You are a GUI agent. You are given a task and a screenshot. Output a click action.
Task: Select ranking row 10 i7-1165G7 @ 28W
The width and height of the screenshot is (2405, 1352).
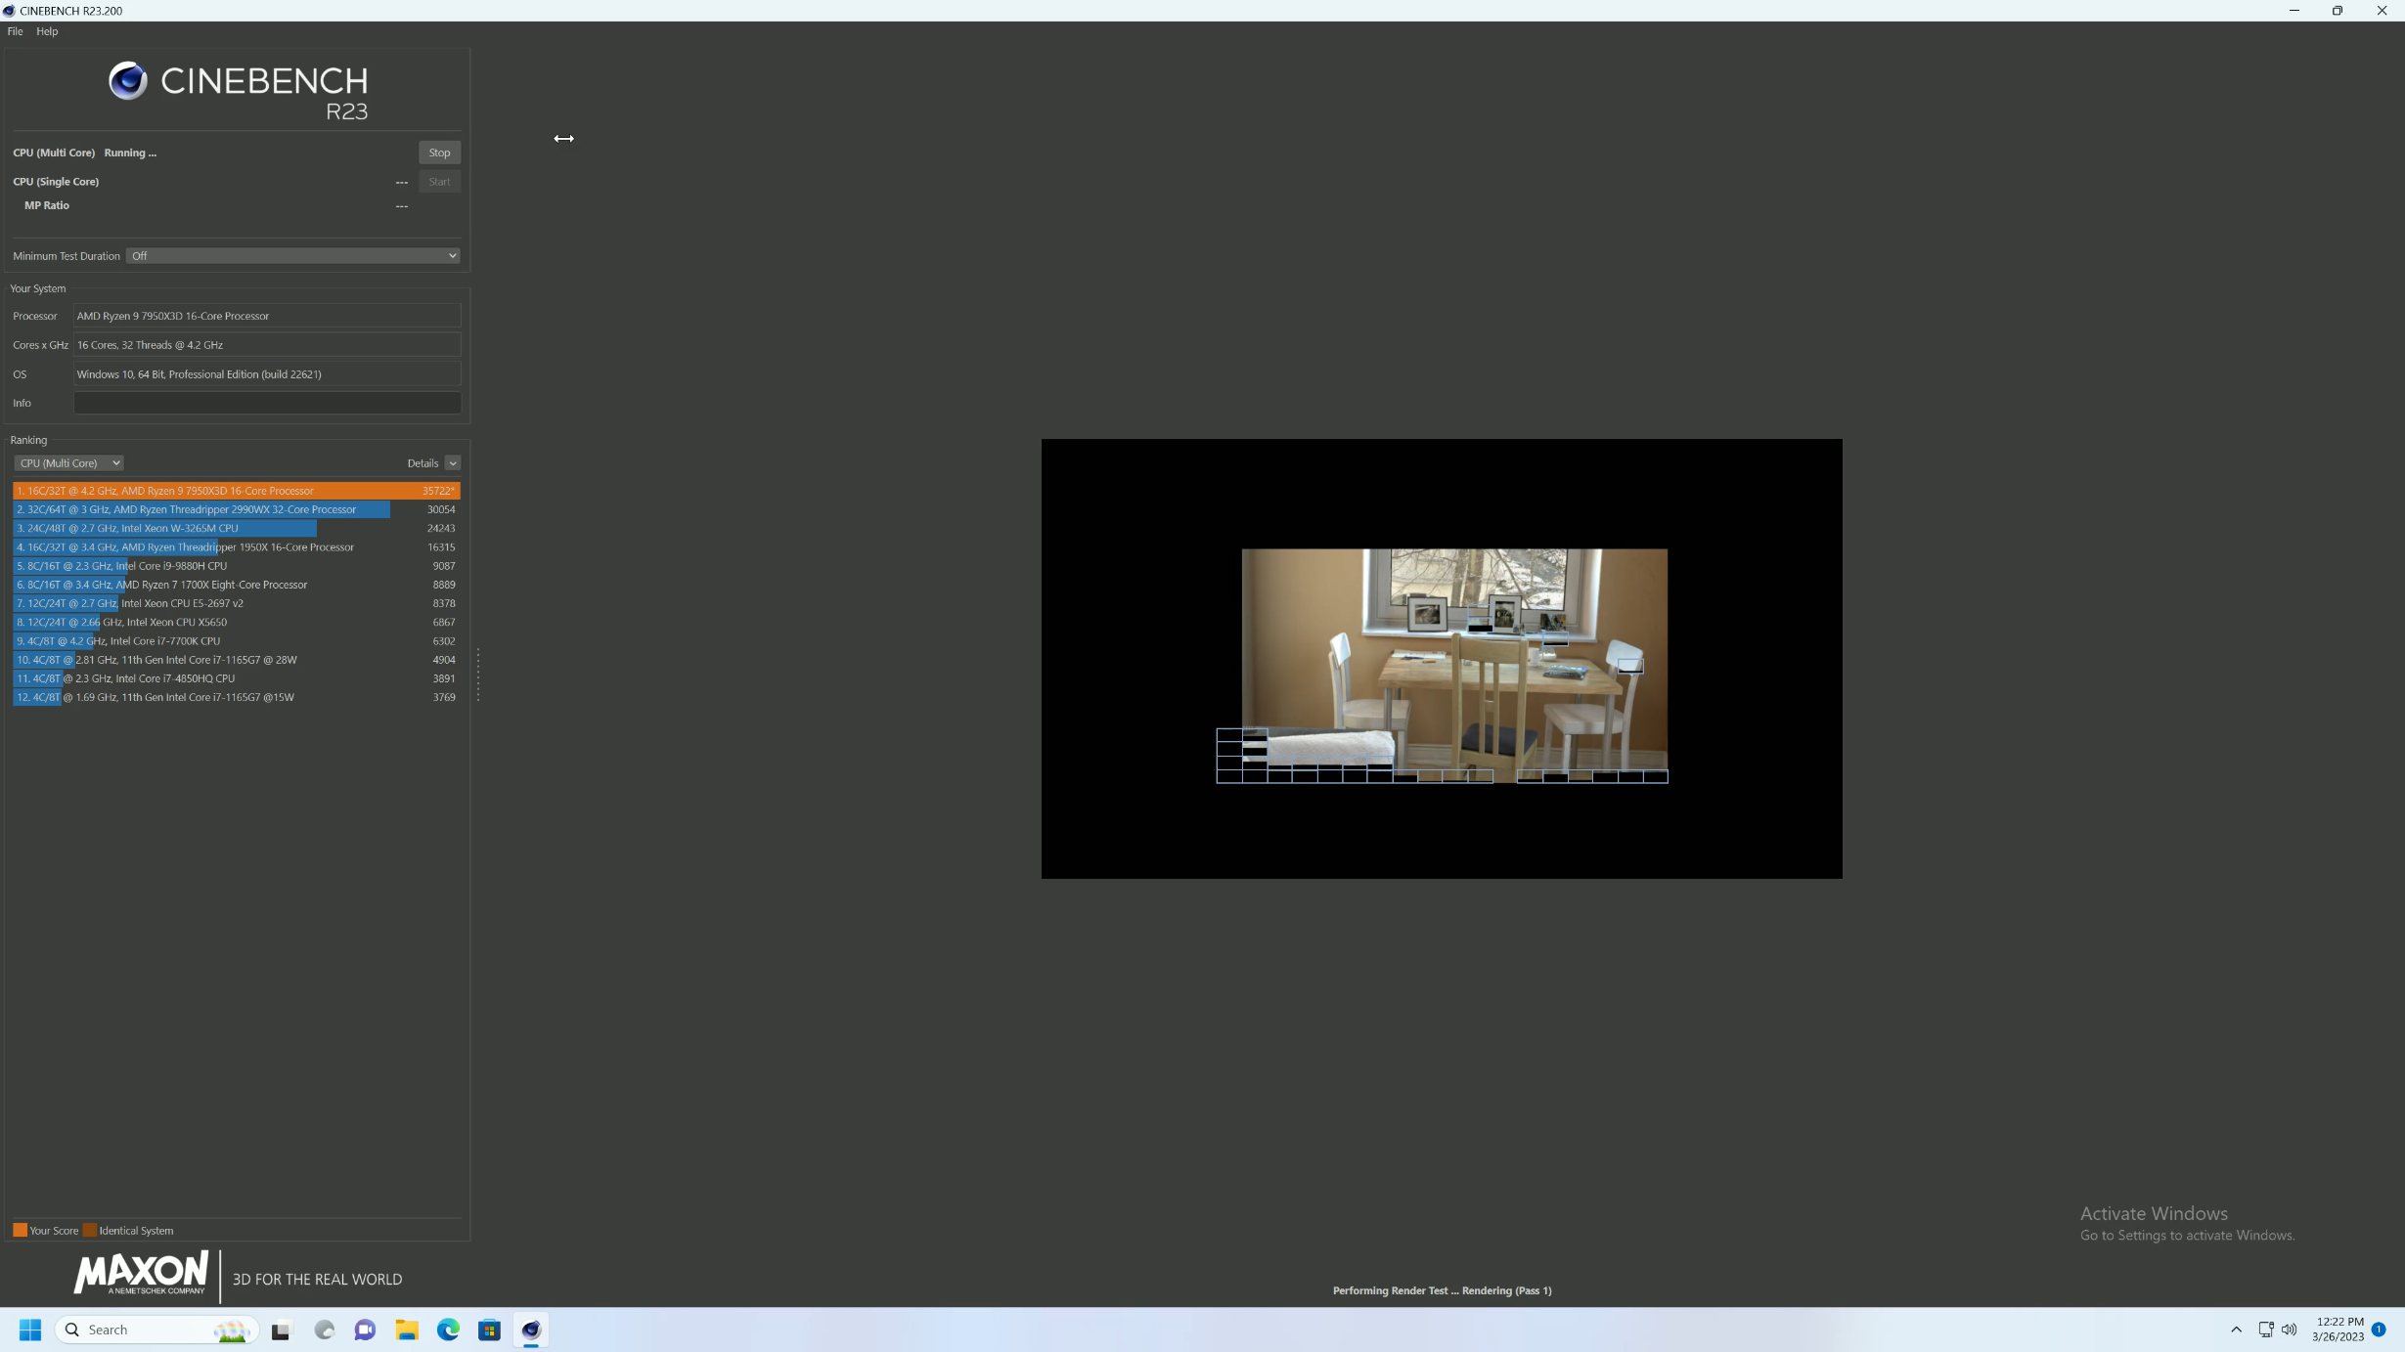(237, 660)
